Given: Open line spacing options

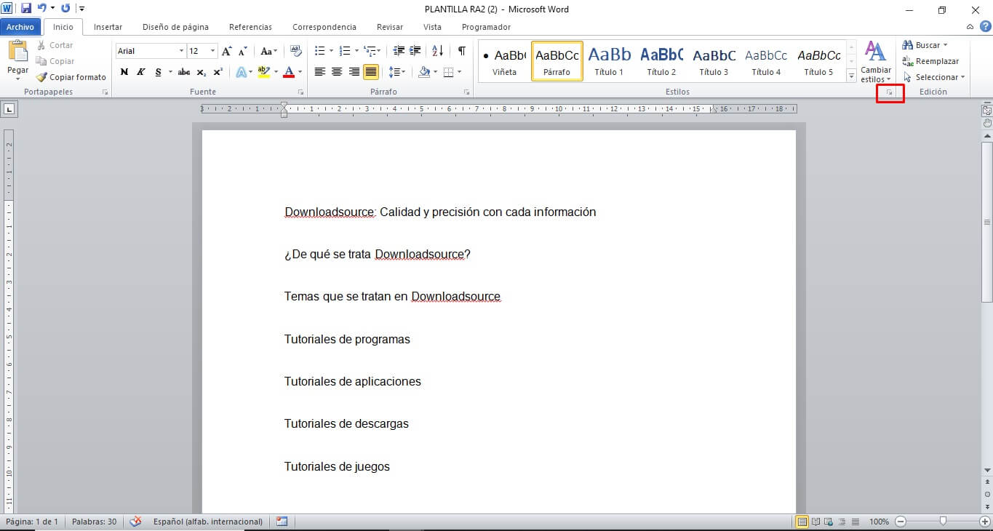Looking at the screenshot, I should (x=396, y=72).
